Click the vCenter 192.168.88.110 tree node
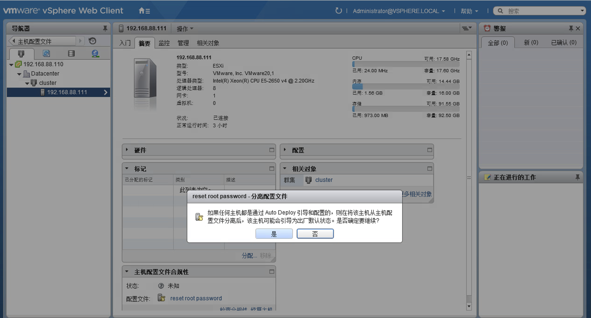 [43, 64]
